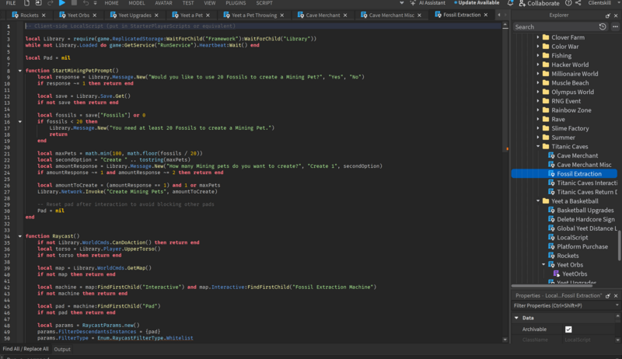This screenshot has width=622, height=359.
Task: Collapse the StartMiningPetPrompt function fold arrow
Action: coord(19,71)
